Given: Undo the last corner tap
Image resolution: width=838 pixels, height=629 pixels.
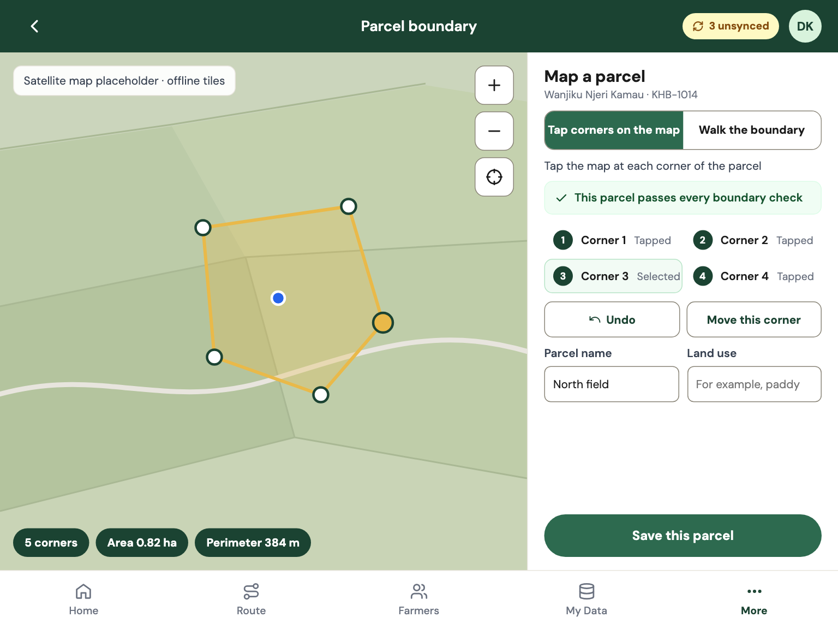Looking at the screenshot, I should [612, 319].
